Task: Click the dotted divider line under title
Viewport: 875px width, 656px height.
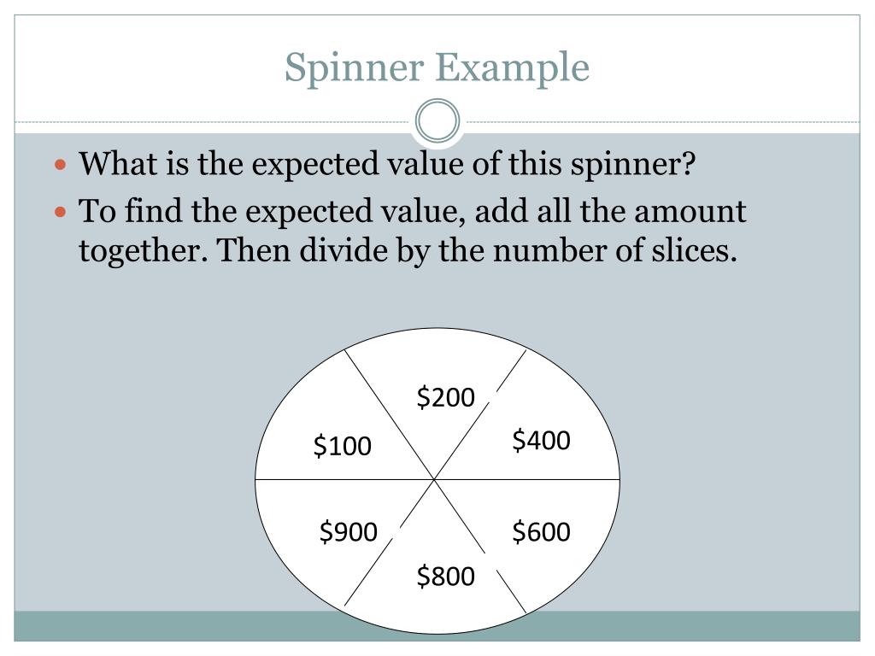Action: [x=214, y=121]
